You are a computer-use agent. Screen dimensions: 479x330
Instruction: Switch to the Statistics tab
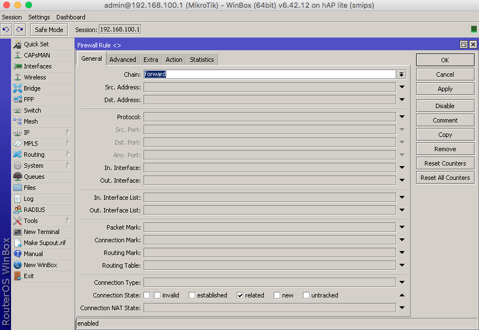(202, 60)
